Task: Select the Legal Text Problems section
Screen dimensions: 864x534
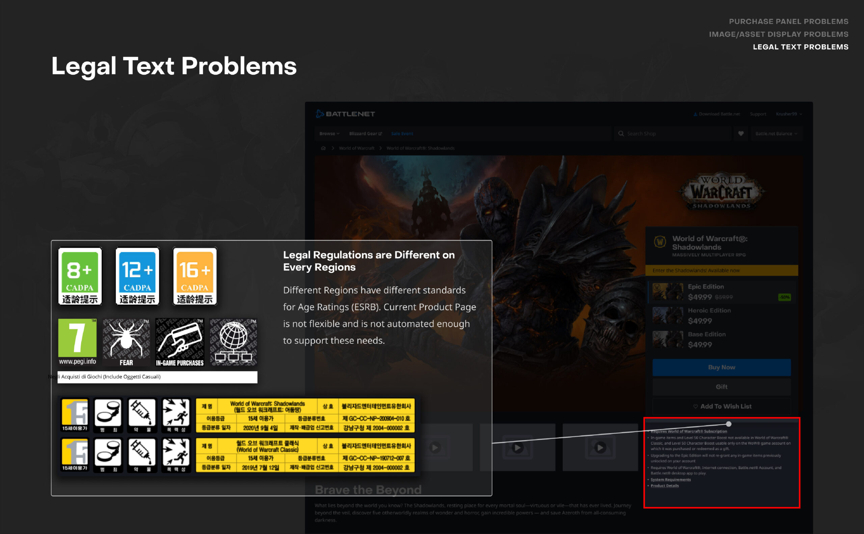Action: [x=801, y=47]
